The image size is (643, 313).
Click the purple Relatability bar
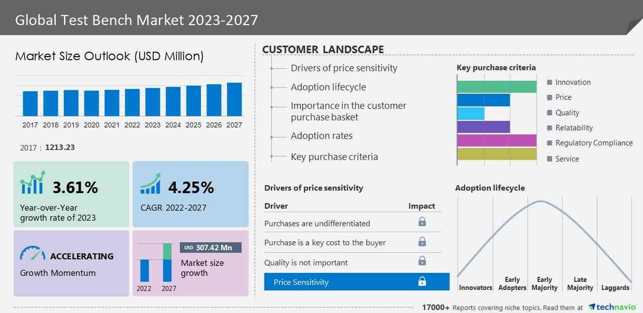483,127
